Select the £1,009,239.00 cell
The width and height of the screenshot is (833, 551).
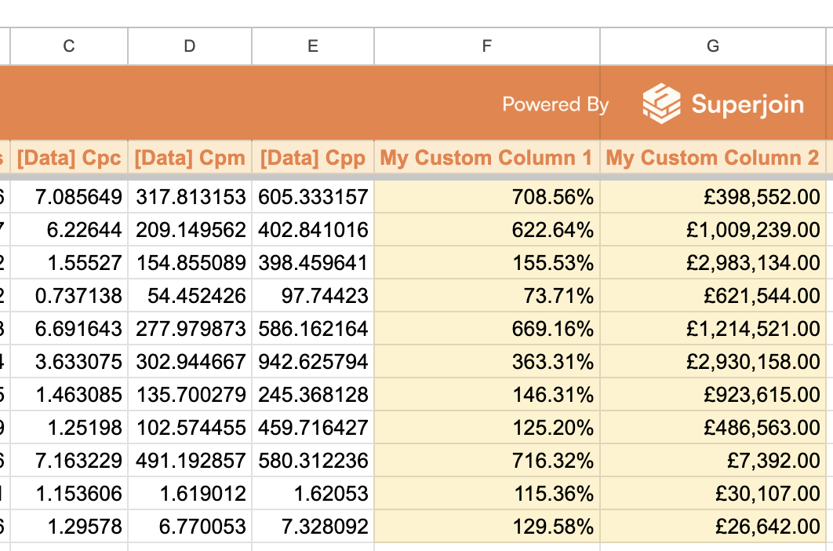(x=713, y=230)
